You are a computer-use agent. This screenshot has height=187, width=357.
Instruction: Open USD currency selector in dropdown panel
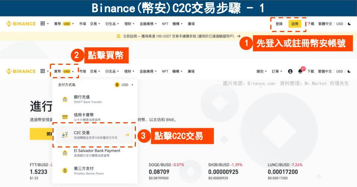(x=124, y=85)
